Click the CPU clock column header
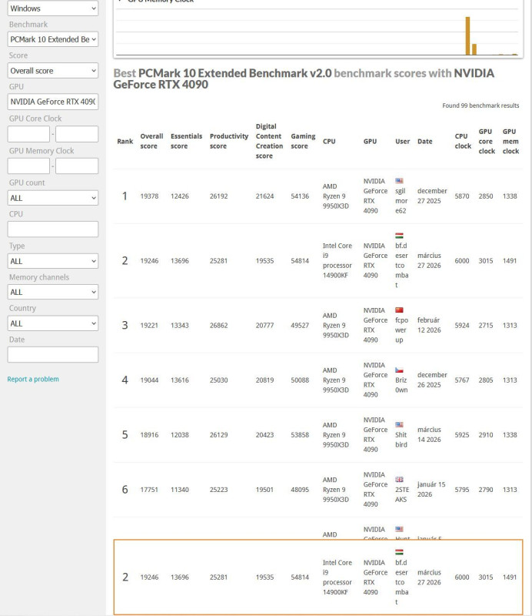This screenshot has height=616, width=532. [x=463, y=141]
